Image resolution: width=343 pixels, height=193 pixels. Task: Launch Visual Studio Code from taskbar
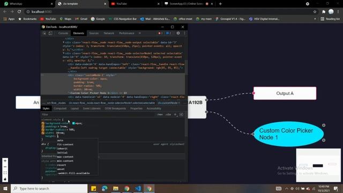point(138,188)
